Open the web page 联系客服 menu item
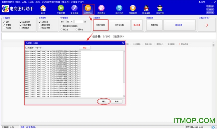This screenshot has height=129, width=217. tap(171, 44)
